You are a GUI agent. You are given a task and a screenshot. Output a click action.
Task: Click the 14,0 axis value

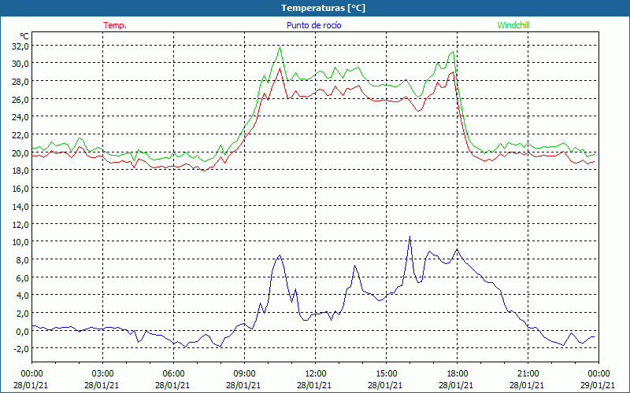click(x=20, y=207)
